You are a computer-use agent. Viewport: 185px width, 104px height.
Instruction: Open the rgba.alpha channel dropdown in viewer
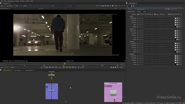[x=10, y=6]
